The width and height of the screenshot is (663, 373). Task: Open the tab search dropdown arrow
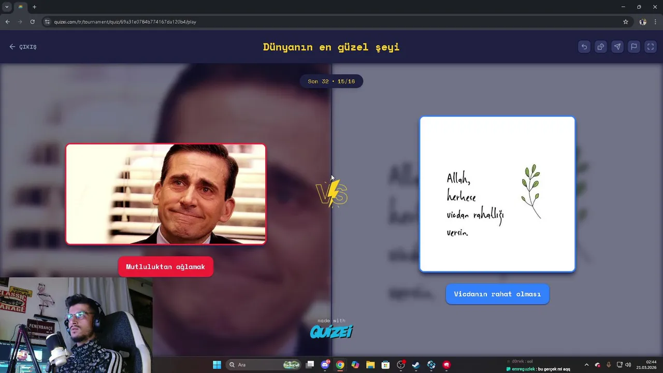point(7,7)
